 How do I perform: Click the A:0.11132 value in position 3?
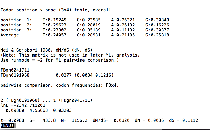(123, 30)
